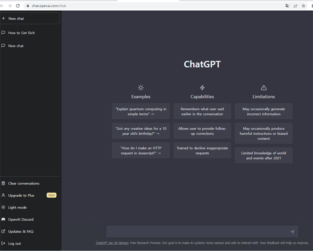313x251 pixels.
Task: Click the trash icon for Clear conversations
Action: pyautogui.click(x=3, y=183)
